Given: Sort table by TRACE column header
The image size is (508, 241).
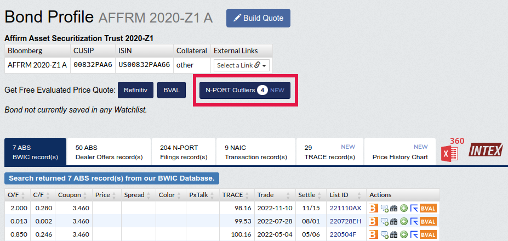Looking at the screenshot, I should pos(232,195).
